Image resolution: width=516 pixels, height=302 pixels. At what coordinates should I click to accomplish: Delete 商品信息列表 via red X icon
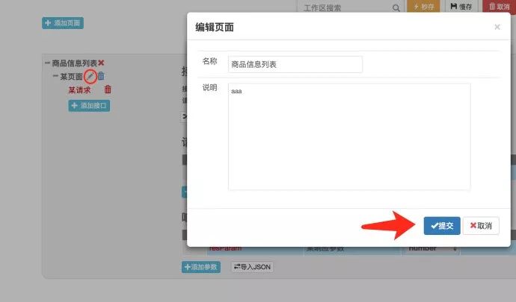[x=101, y=63]
